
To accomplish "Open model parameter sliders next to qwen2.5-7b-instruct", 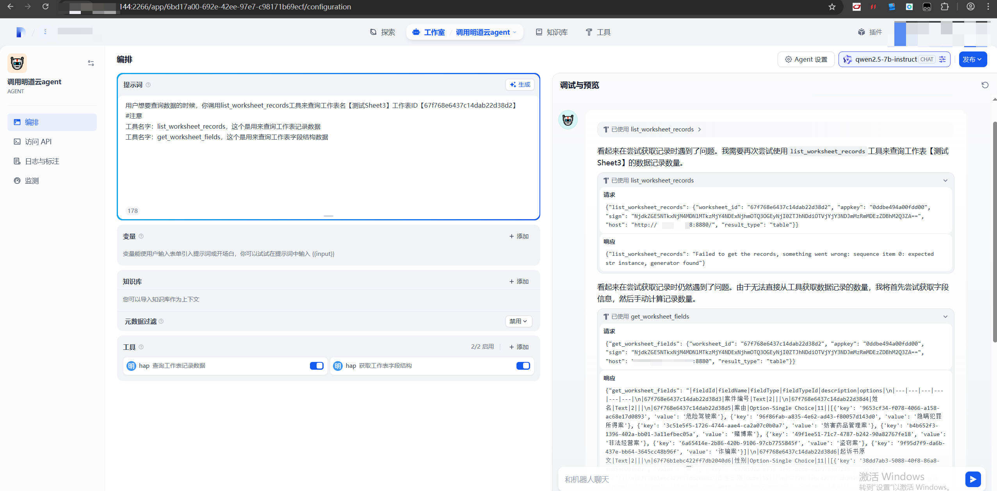I will click(942, 59).
